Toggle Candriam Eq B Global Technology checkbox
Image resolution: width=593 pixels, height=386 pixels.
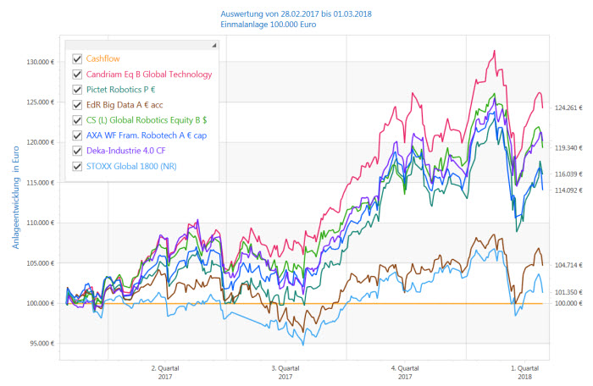pyautogui.click(x=77, y=74)
